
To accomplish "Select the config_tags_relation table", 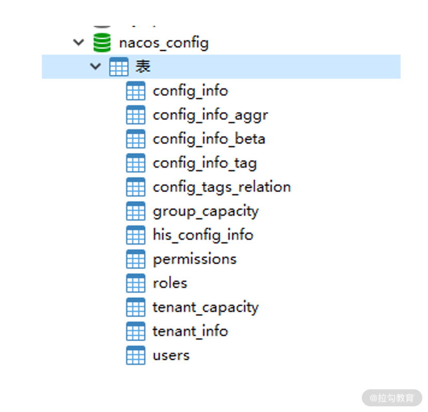I will pos(222,187).
